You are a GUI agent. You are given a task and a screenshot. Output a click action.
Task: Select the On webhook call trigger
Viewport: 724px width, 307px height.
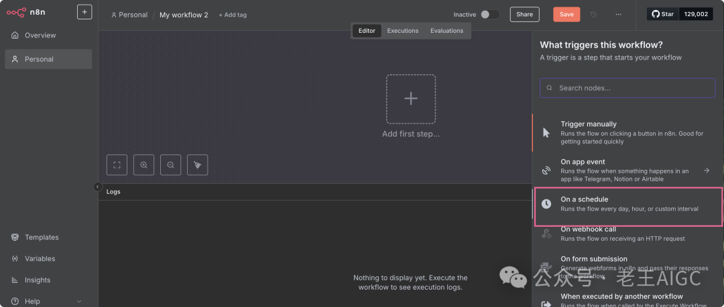[628, 233]
